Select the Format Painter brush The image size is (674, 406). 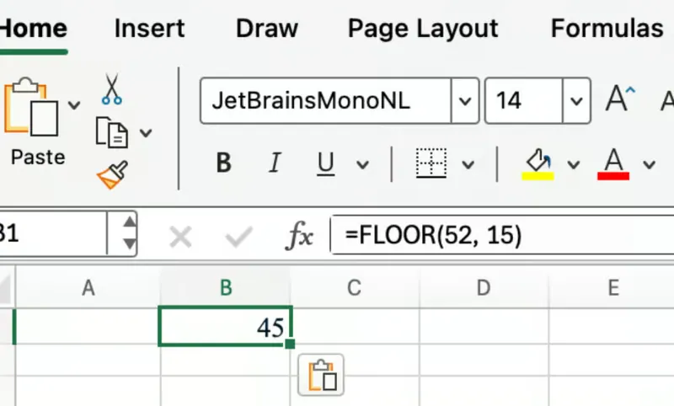point(112,175)
